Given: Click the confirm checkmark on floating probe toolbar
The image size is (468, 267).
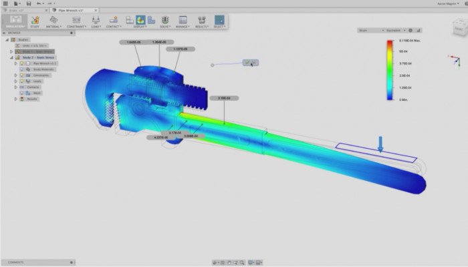Looking at the screenshot, I should [x=247, y=63].
